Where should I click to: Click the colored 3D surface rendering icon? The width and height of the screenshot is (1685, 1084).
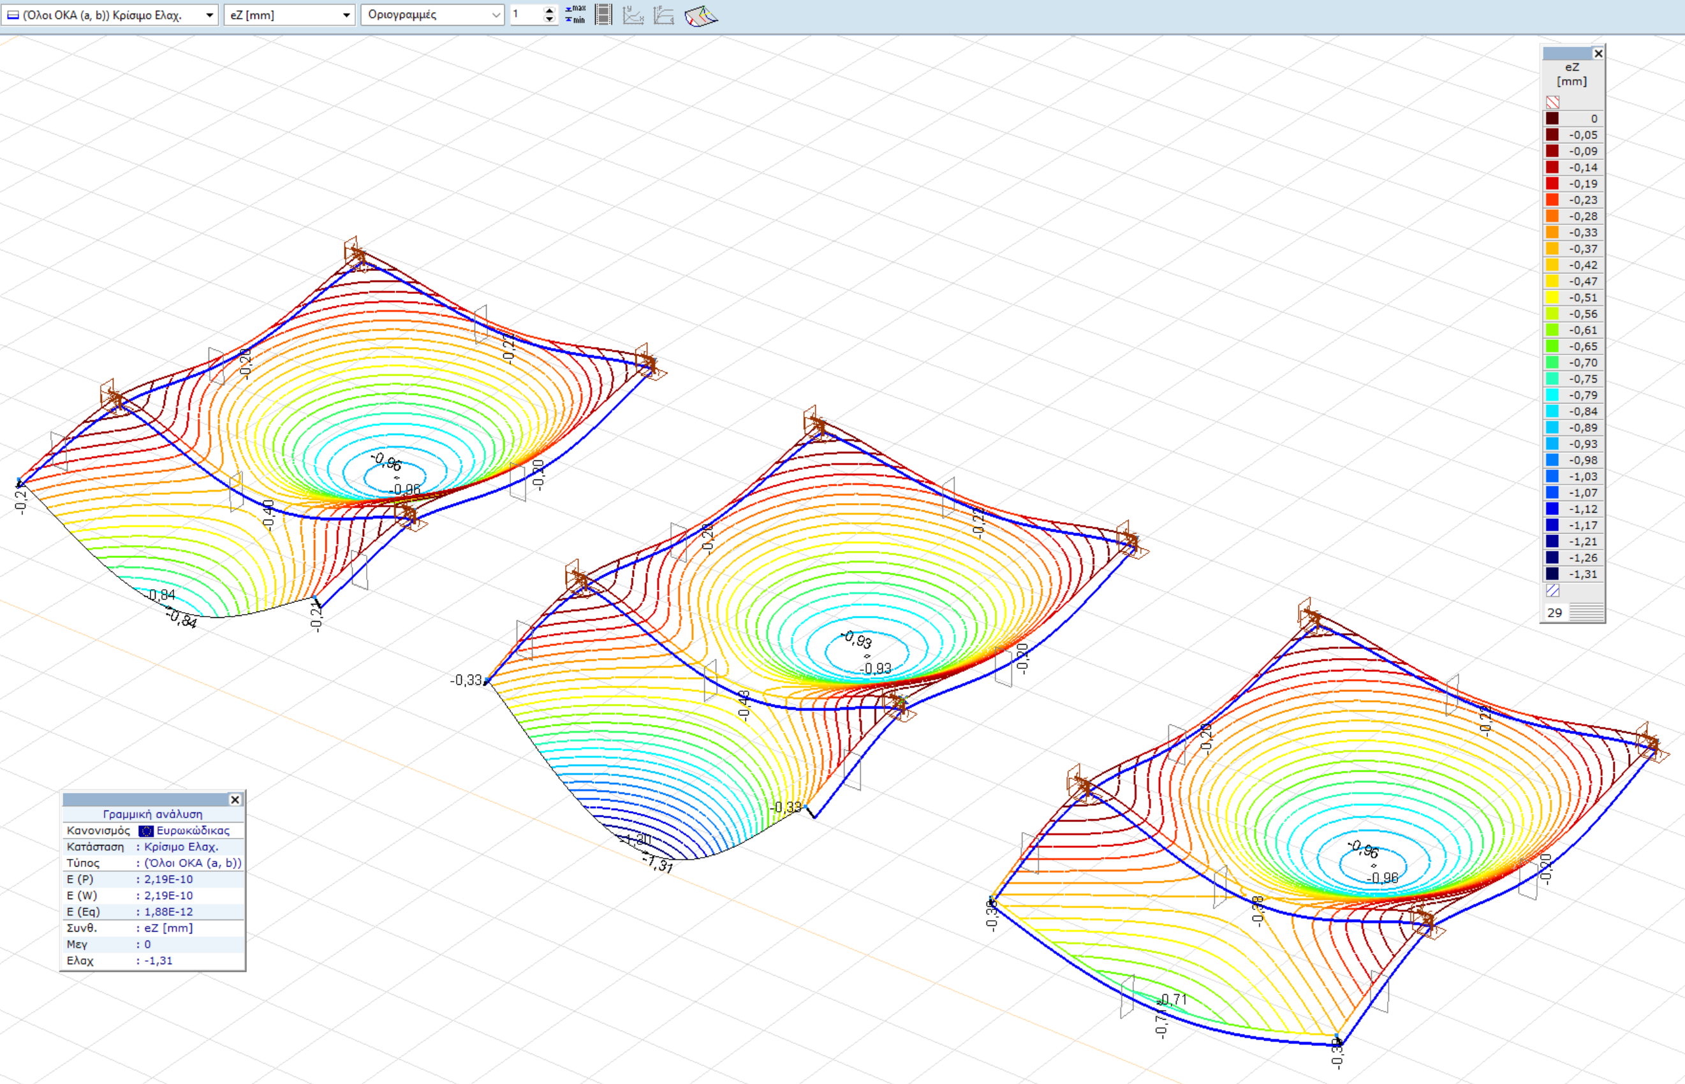(x=701, y=15)
